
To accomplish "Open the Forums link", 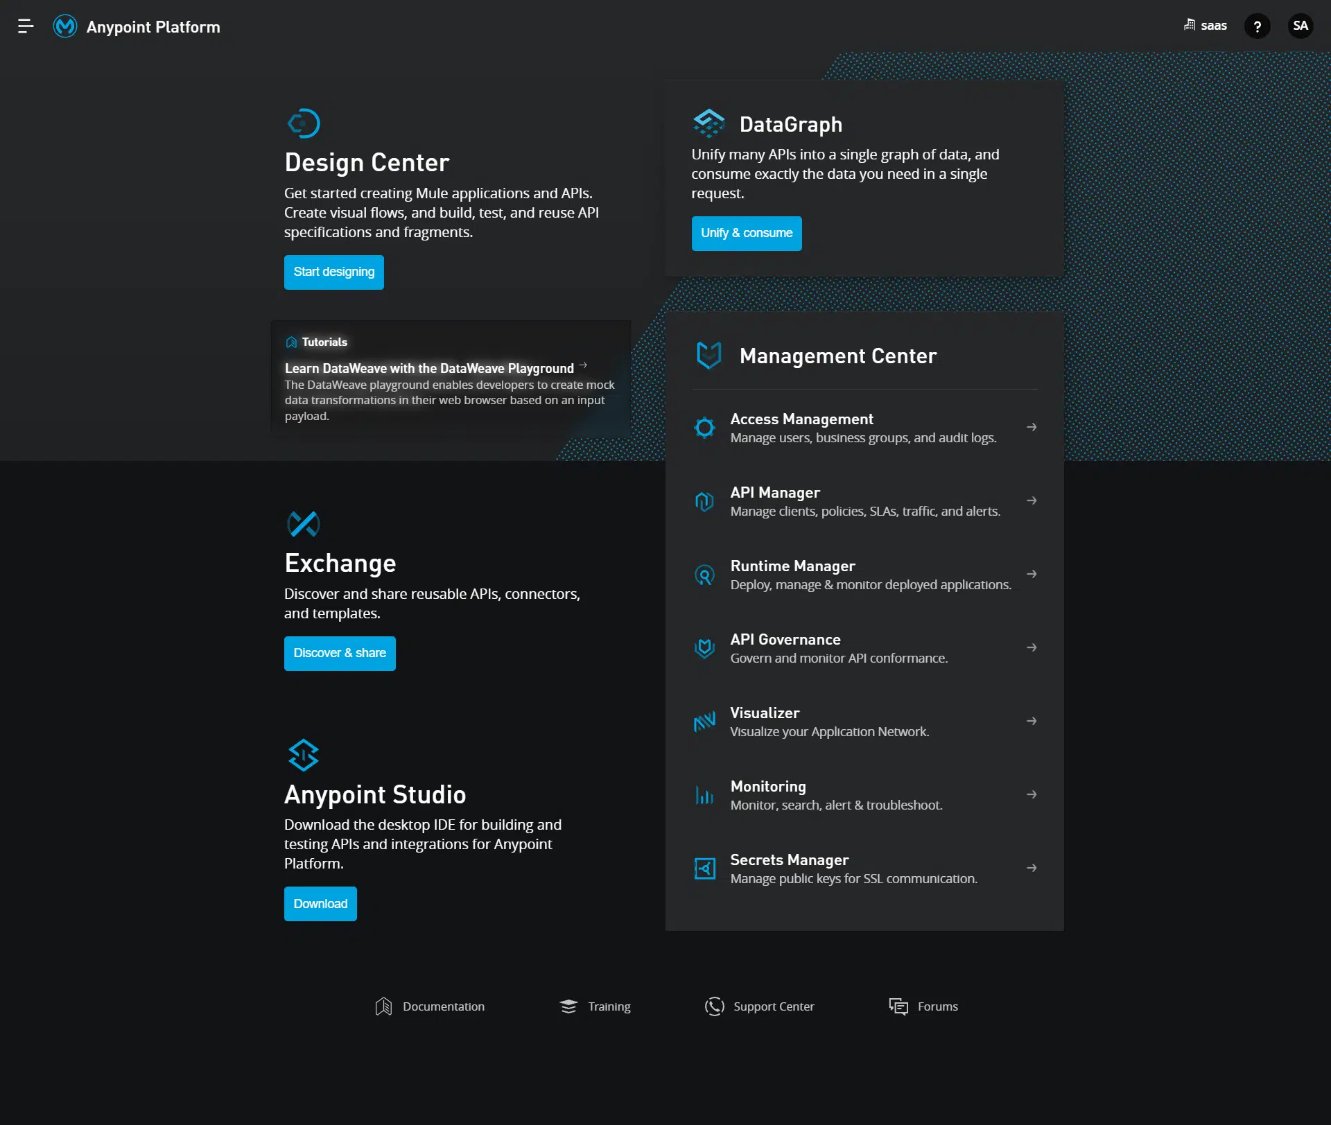I will click(923, 1006).
